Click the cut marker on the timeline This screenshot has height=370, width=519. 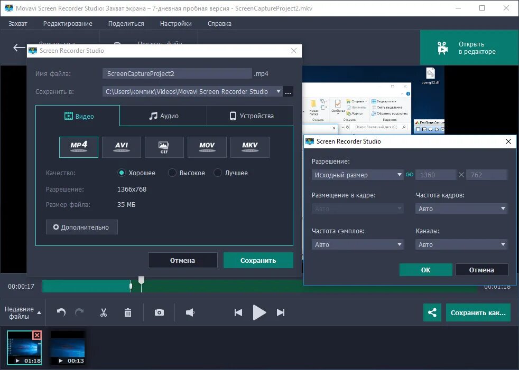click(x=131, y=286)
